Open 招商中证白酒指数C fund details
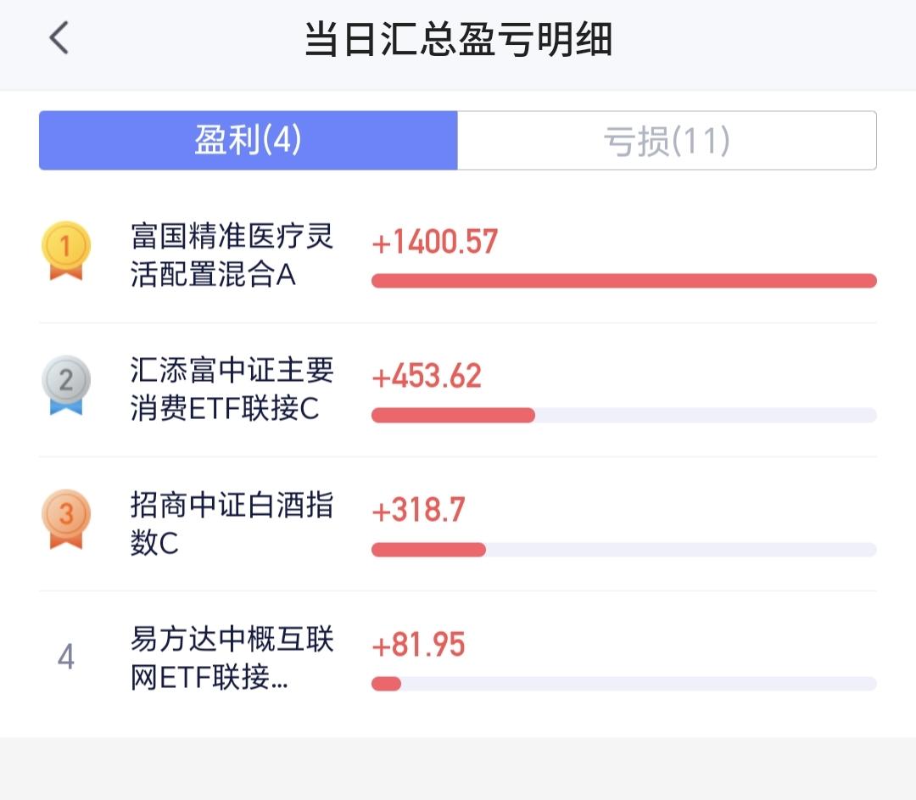The height and width of the screenshot is (800, 916). (232, 523)
